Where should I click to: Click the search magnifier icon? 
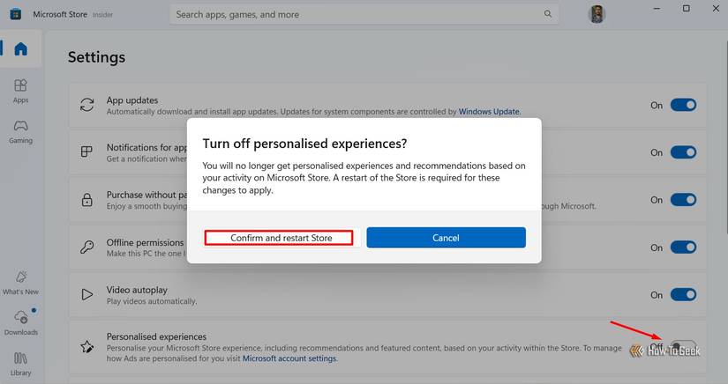click(548, 14)
